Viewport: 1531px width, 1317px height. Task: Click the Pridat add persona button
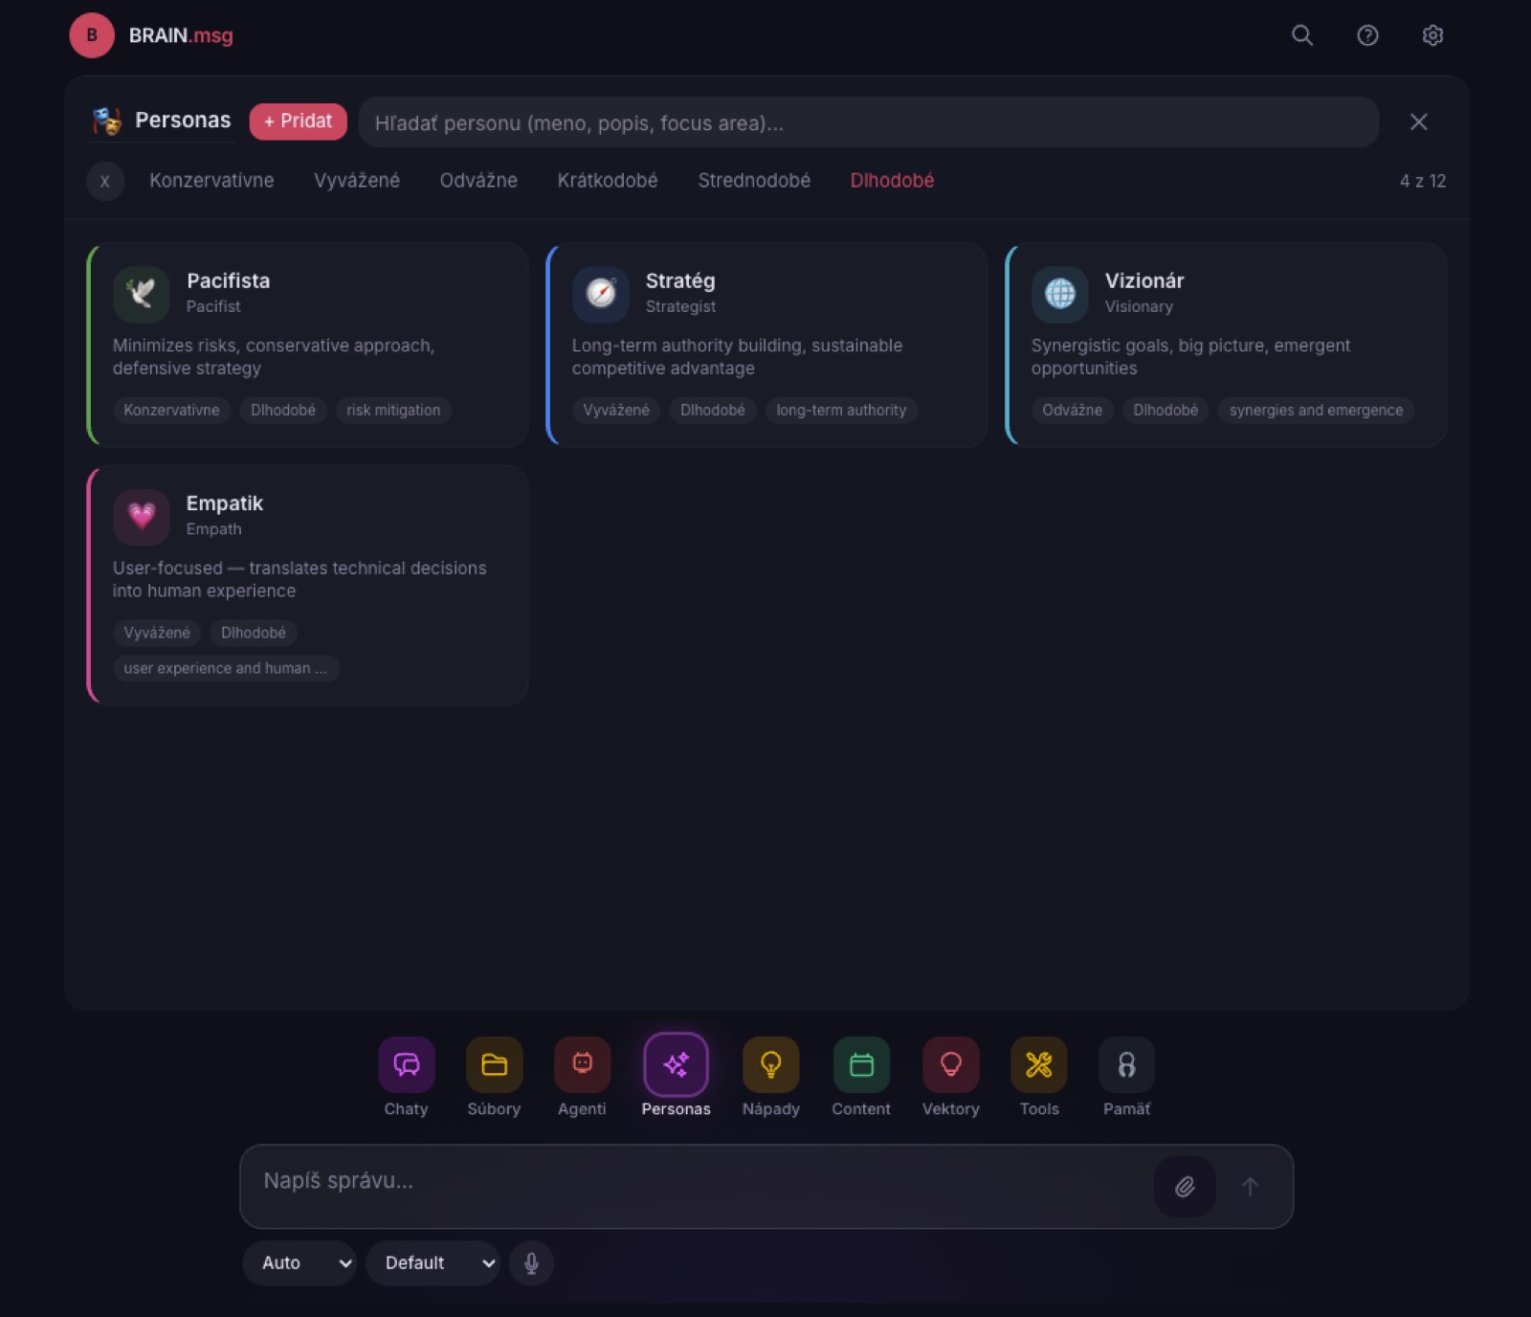pos(299,122)
